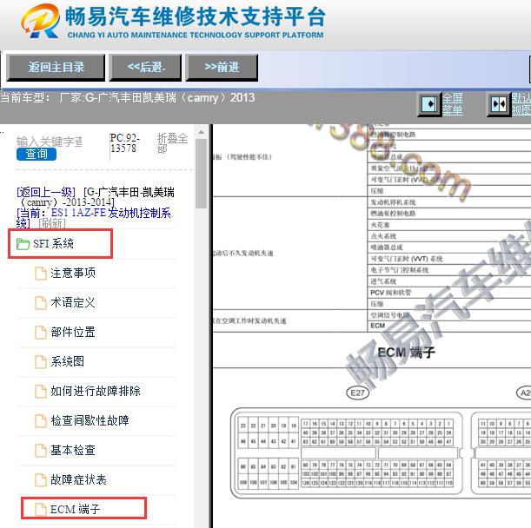The image size is (531, 528).
Task: Open the 术语定义 document
Action: (x=73, y=302)
